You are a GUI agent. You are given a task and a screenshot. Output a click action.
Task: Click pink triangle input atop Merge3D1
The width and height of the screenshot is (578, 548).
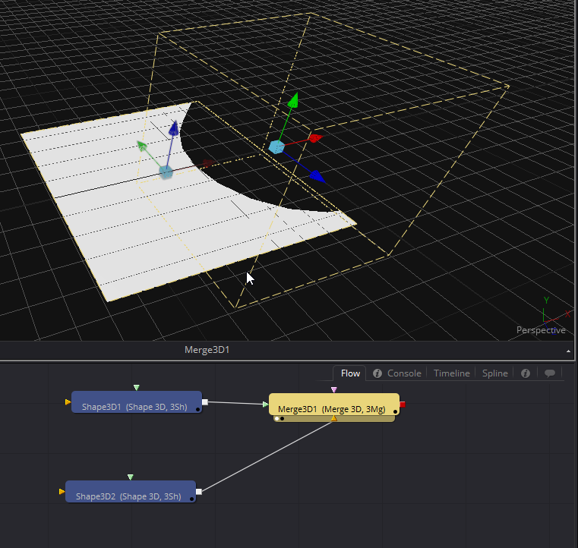point(333,389)
